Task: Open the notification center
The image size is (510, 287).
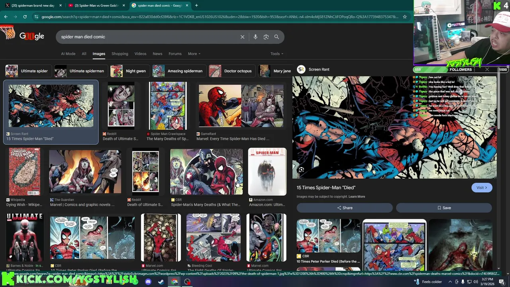Action: click(x=502, y=282)
